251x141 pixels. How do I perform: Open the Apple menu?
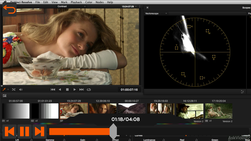5,2
